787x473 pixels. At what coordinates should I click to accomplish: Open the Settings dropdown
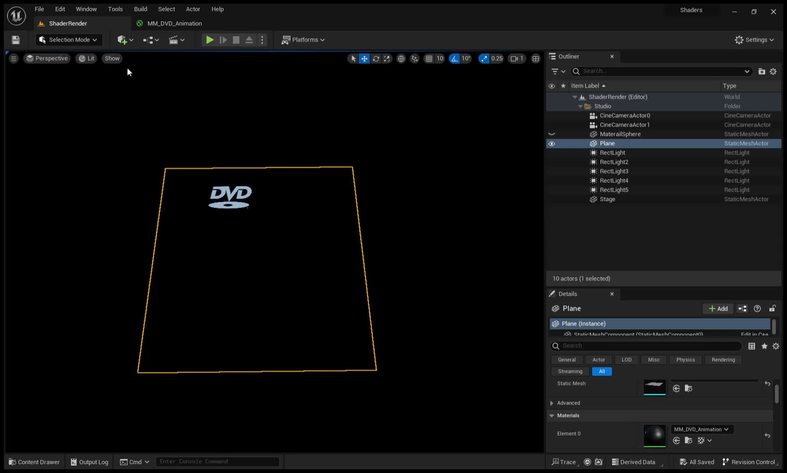pyautogui.click(x=755, y=40)
